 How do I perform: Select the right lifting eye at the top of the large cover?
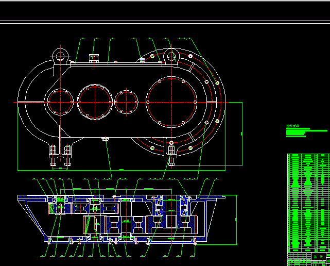(171, 57)
